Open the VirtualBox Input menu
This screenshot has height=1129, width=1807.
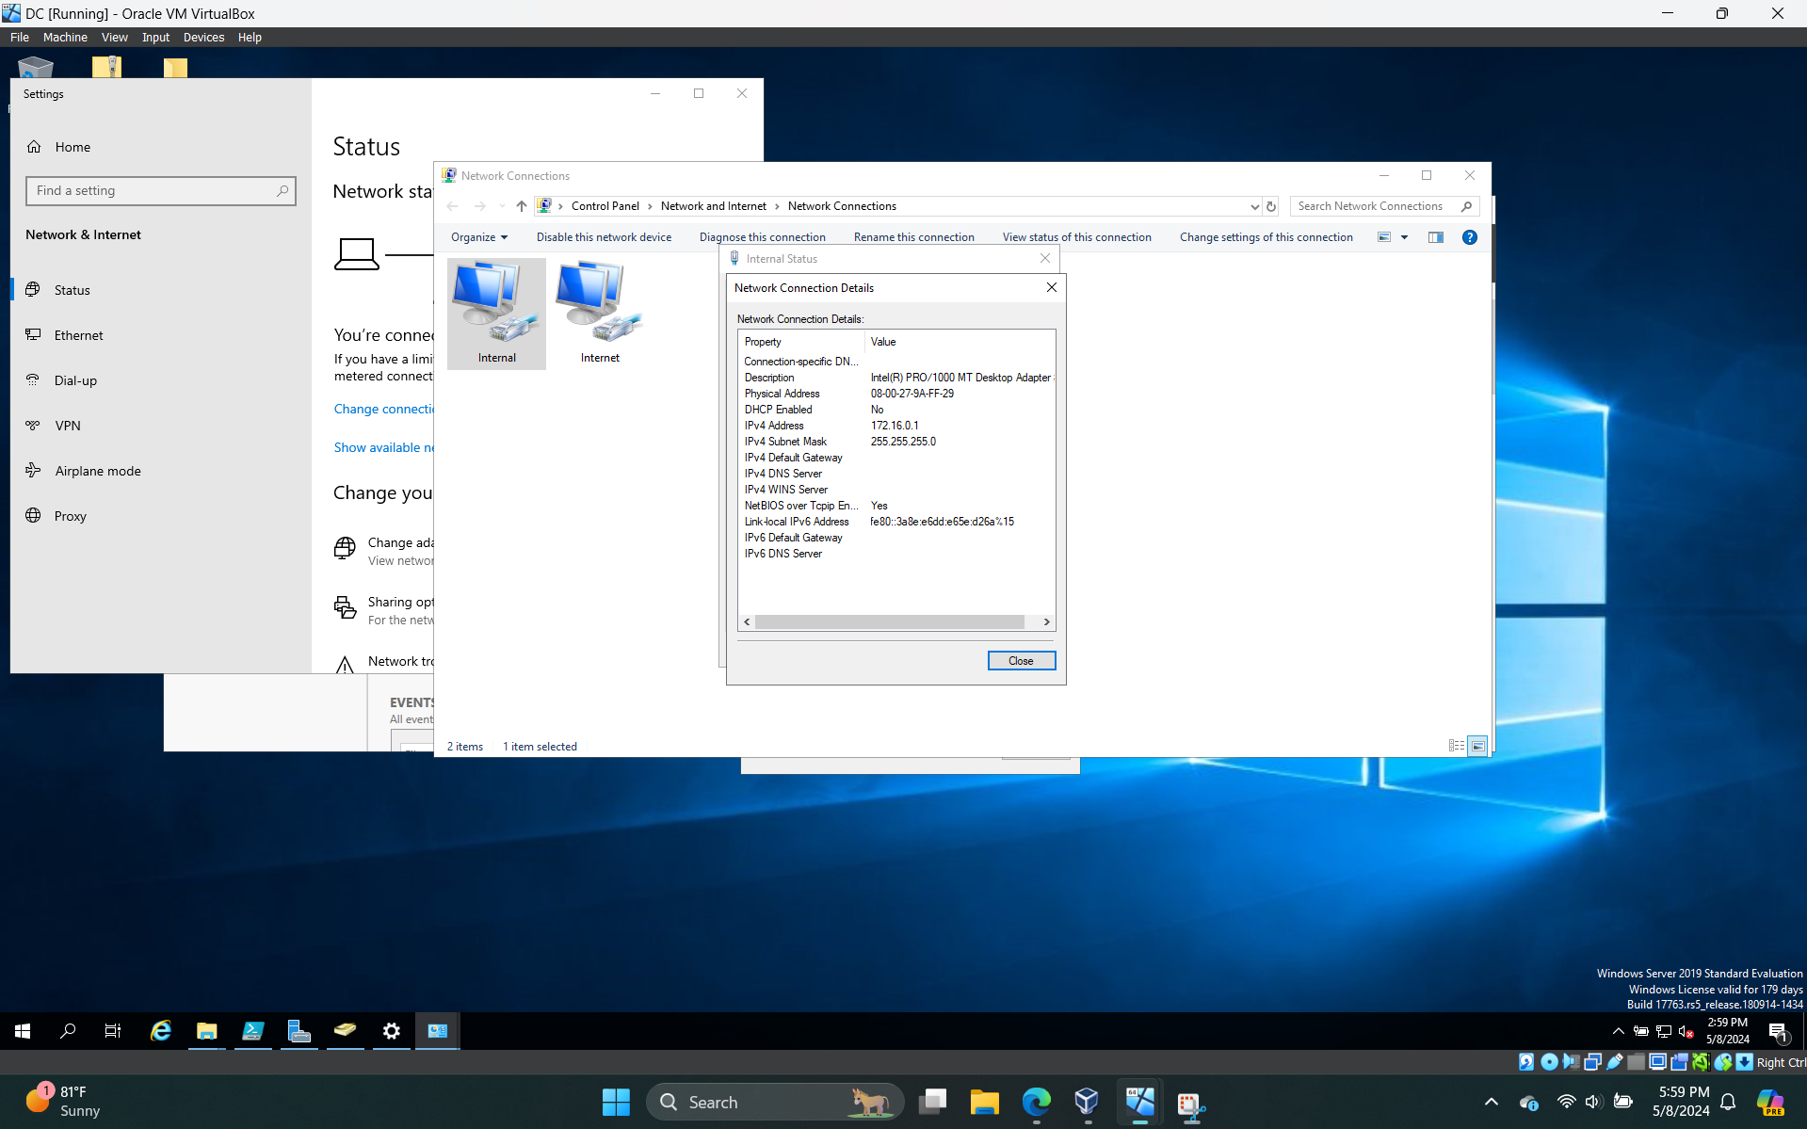(x=155, y=37)
